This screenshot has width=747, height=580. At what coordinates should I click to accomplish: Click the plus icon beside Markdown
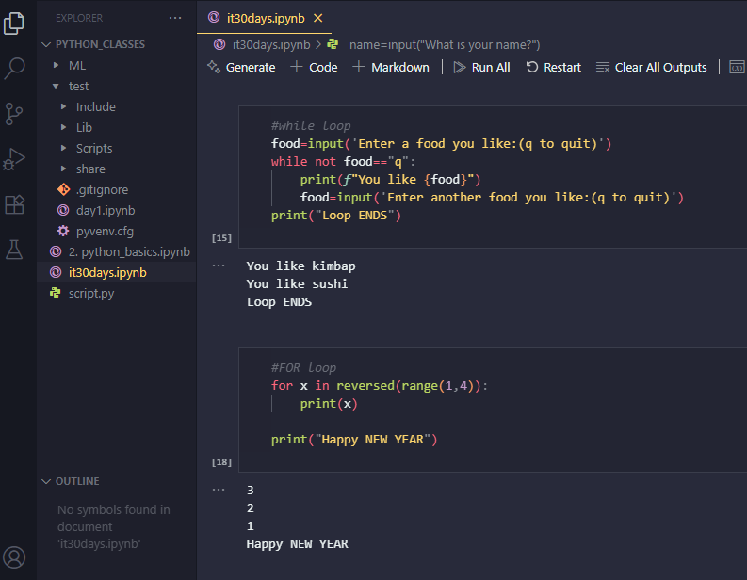[x=358, y=67]
